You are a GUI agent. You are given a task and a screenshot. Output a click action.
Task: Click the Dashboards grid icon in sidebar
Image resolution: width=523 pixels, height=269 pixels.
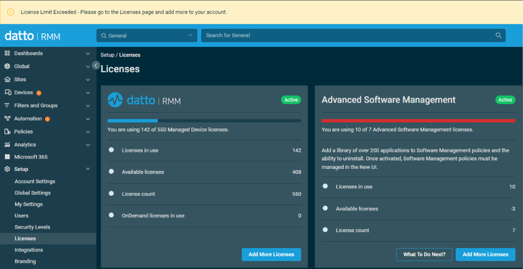click(x=7, y=53)
